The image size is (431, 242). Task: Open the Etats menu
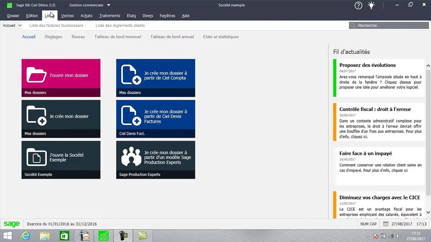point(131,16)
